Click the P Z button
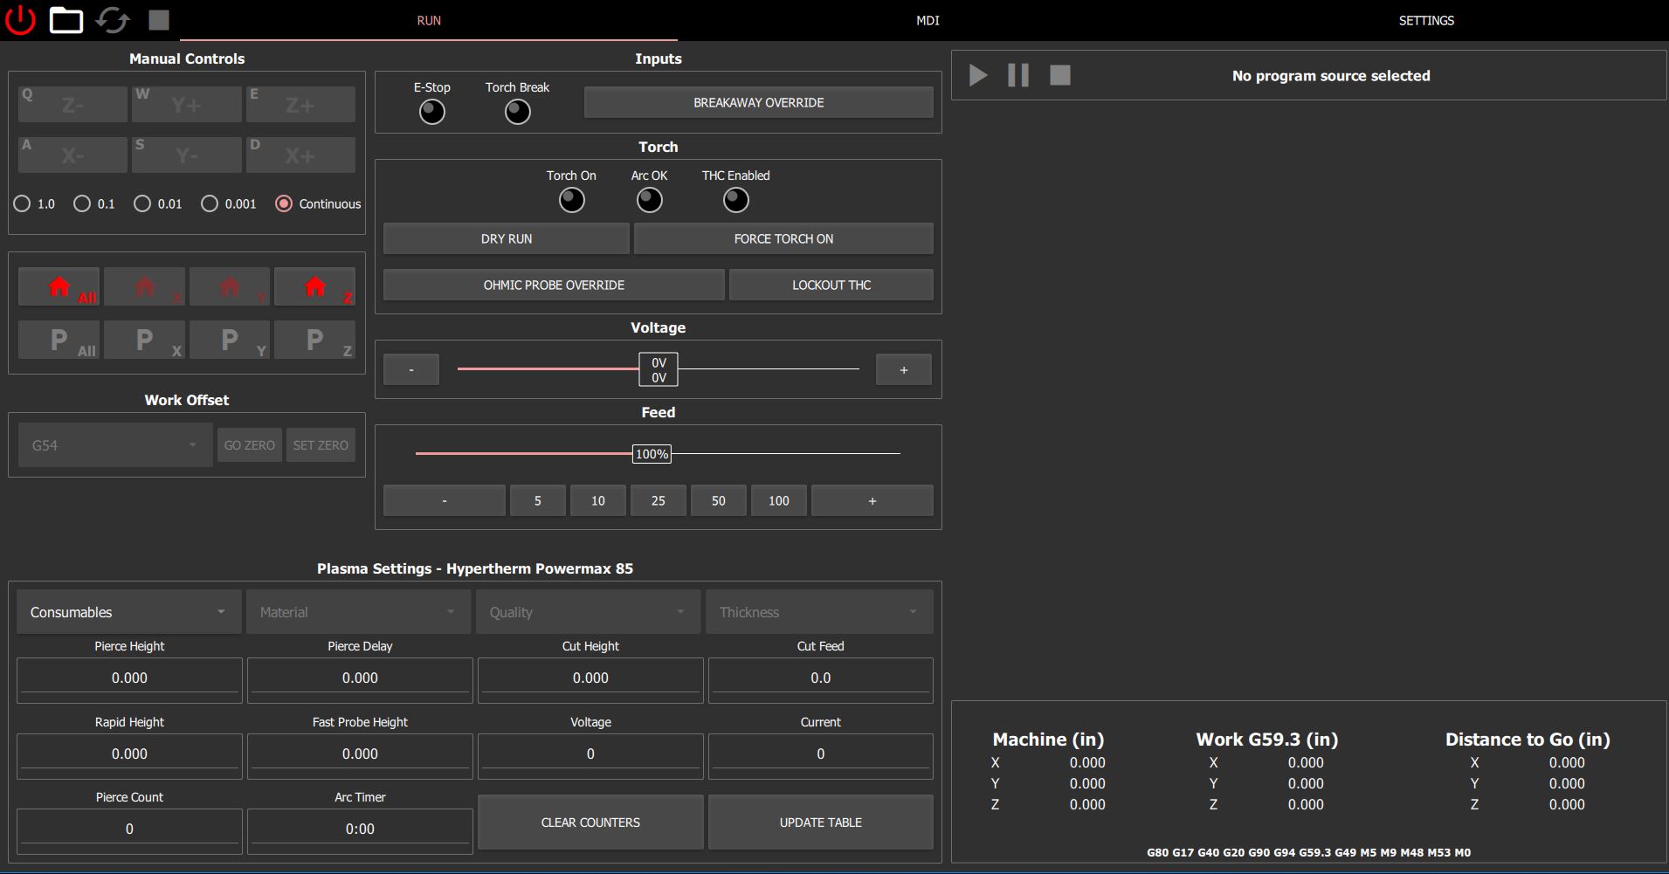This screenshot has height=874, width=1669. (x=314, y=340)
